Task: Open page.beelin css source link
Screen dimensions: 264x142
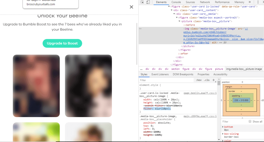Action: [x=200, y=93]
